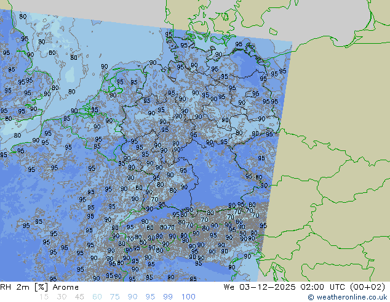The image size is (390, 302).
Task: Click the legend value 95 in the color scale
Action: tap(150, 297)
